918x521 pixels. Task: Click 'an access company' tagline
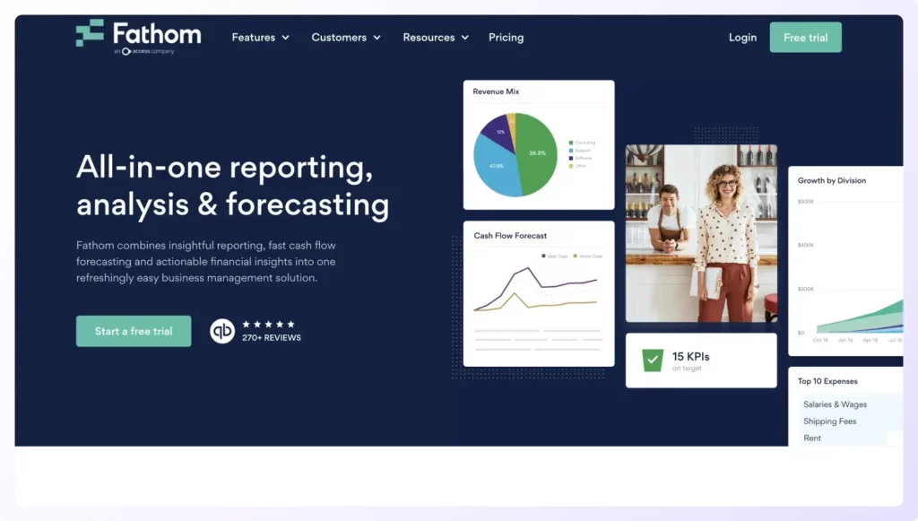[x=144, y=51]
